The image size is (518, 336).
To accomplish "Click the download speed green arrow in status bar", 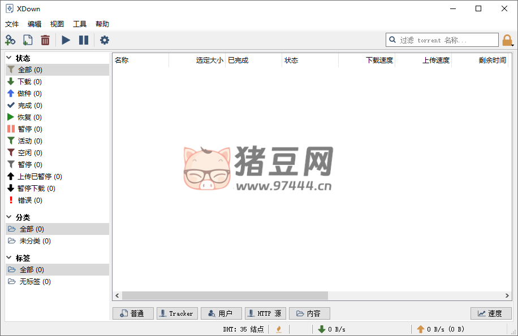I will click(x=322, y=329).
